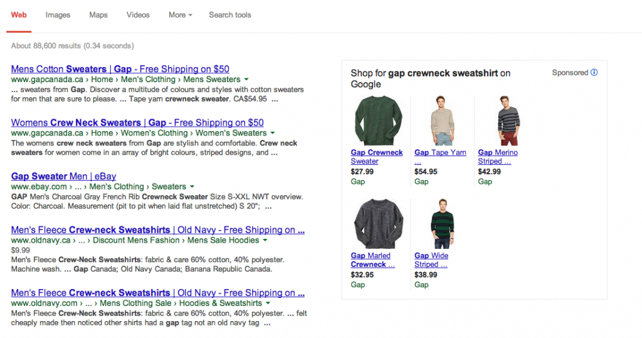Click the $27.99 price
This screenshot has width=642, height=338.
(362, 172)
